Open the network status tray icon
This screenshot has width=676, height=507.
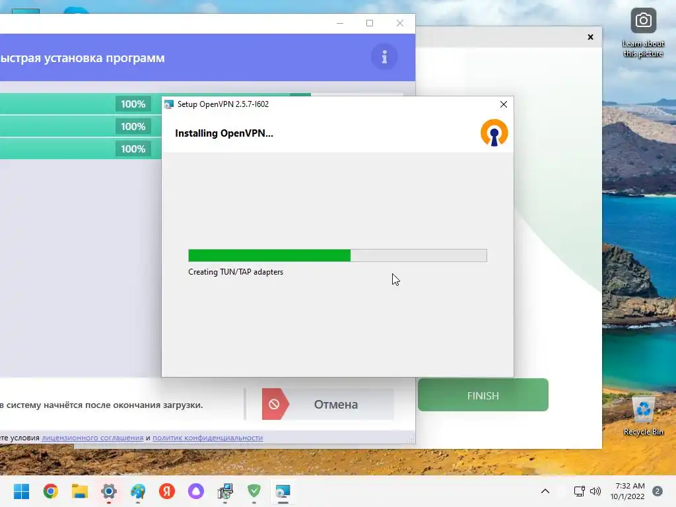579,491
